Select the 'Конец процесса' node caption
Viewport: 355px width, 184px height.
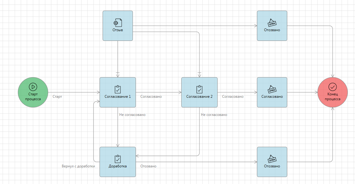333,97
